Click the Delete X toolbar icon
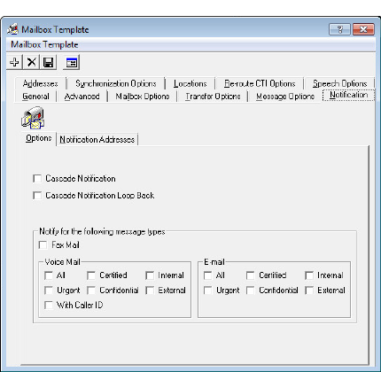The height and width of the screenshot is (372, 381). pyautogui.click(x=31, y=62)
